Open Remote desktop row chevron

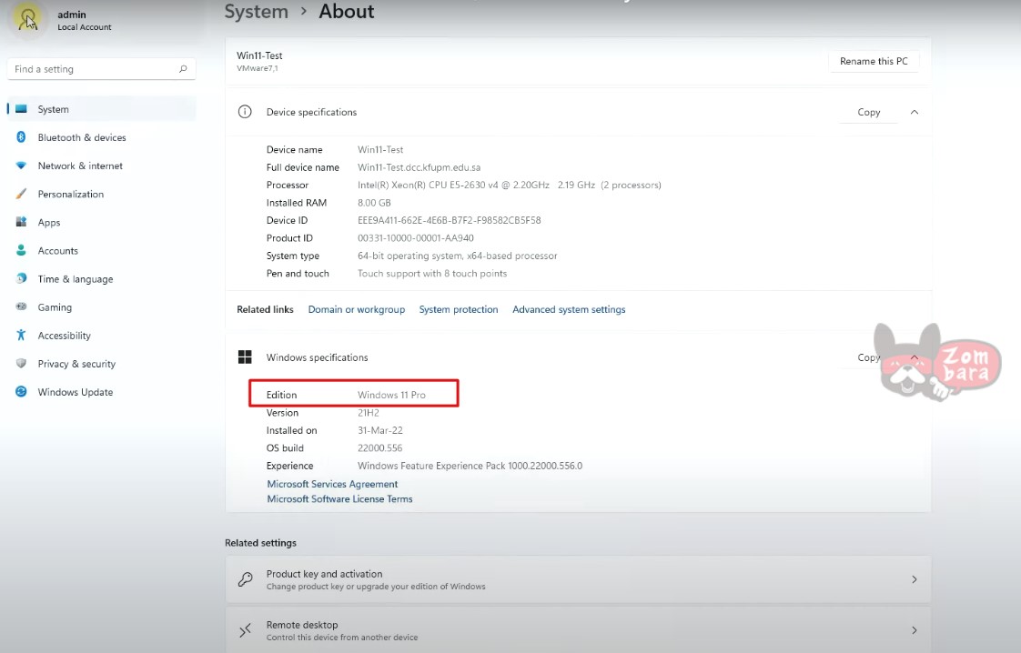(x=915, y=630)
